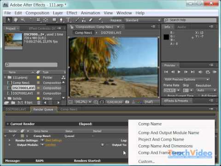The width and height of the screenshot is (221, 166).
Task: Create a new composition from Project panel
Action: tap(20, 102)
